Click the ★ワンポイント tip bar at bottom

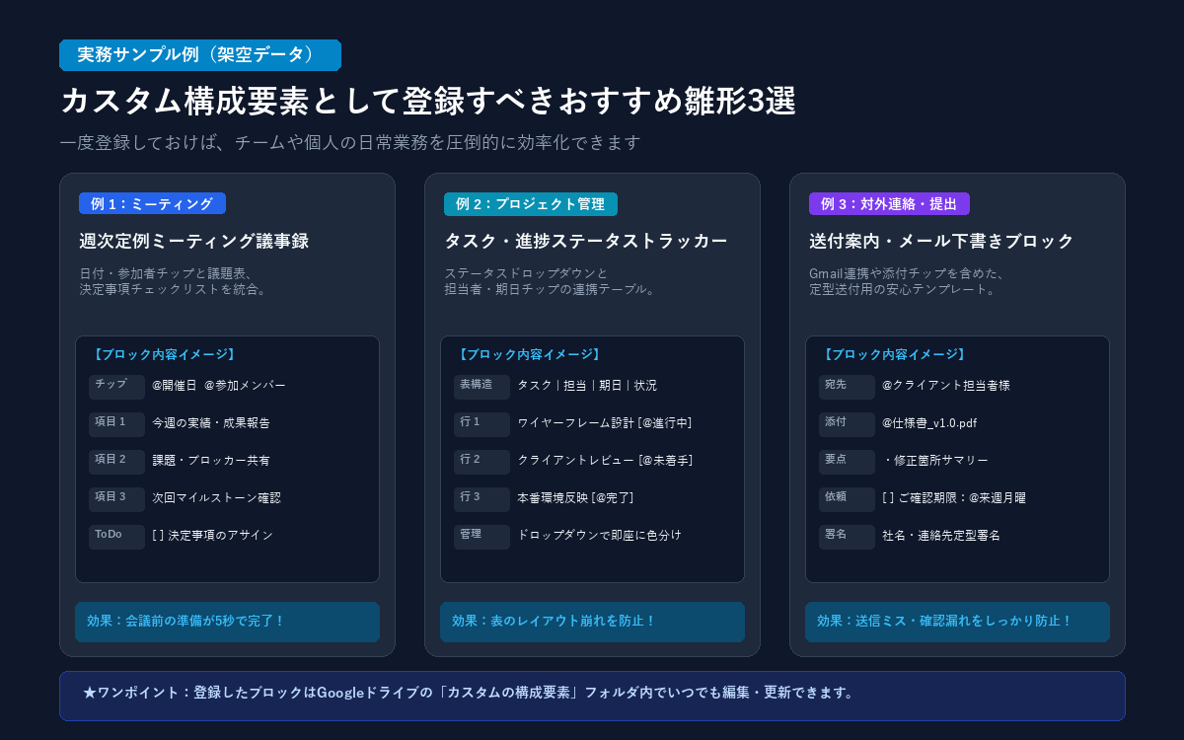[x=592, y=696]
